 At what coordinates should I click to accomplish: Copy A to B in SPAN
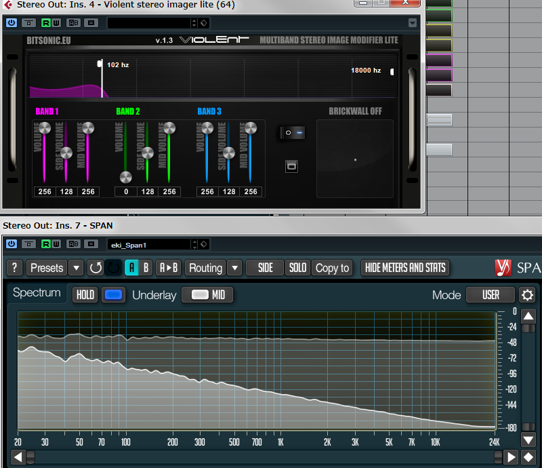(168, 268)
